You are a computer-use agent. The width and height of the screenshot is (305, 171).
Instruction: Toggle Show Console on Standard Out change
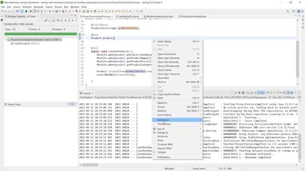tap(259, 93)
